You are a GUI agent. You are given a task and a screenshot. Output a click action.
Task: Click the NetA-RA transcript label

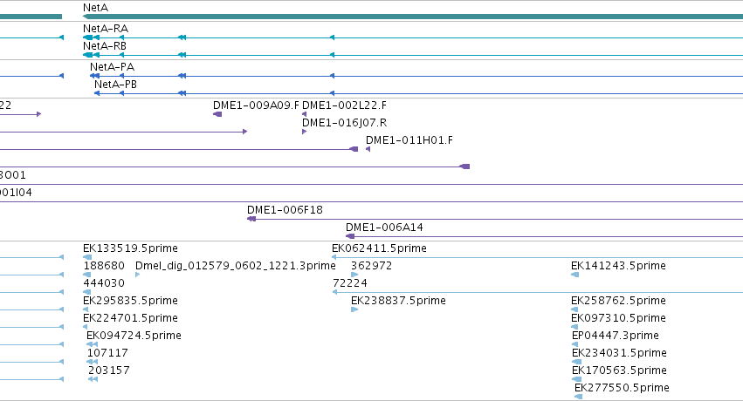(105, 29)
